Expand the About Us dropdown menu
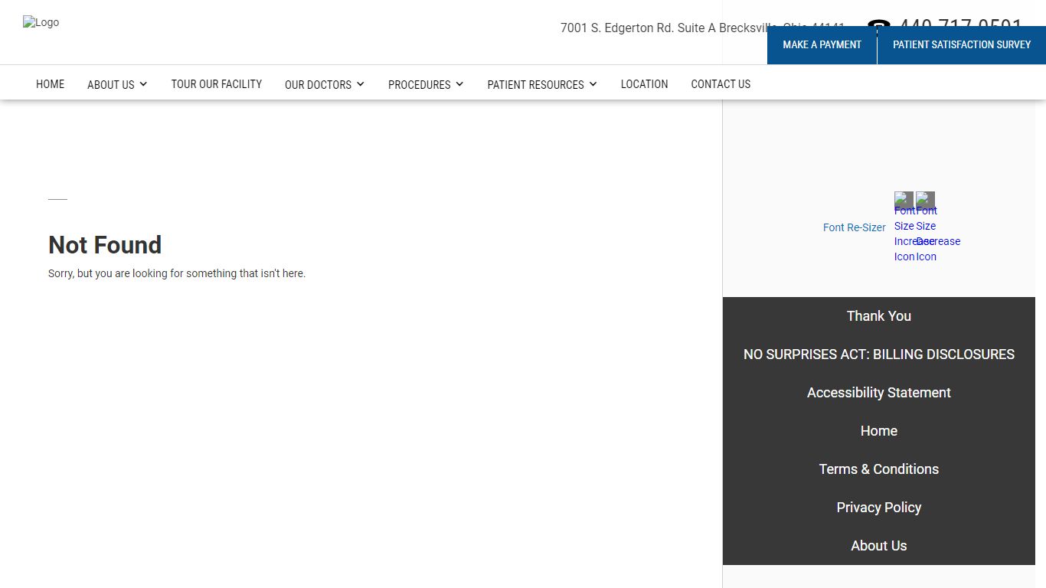The height and width of the screenshot is (588, 1046). point(117,84)
